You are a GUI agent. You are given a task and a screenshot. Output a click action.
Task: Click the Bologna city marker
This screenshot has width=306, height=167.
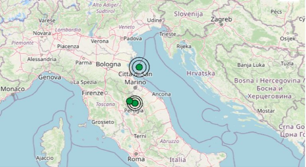(x=108, y=69)
